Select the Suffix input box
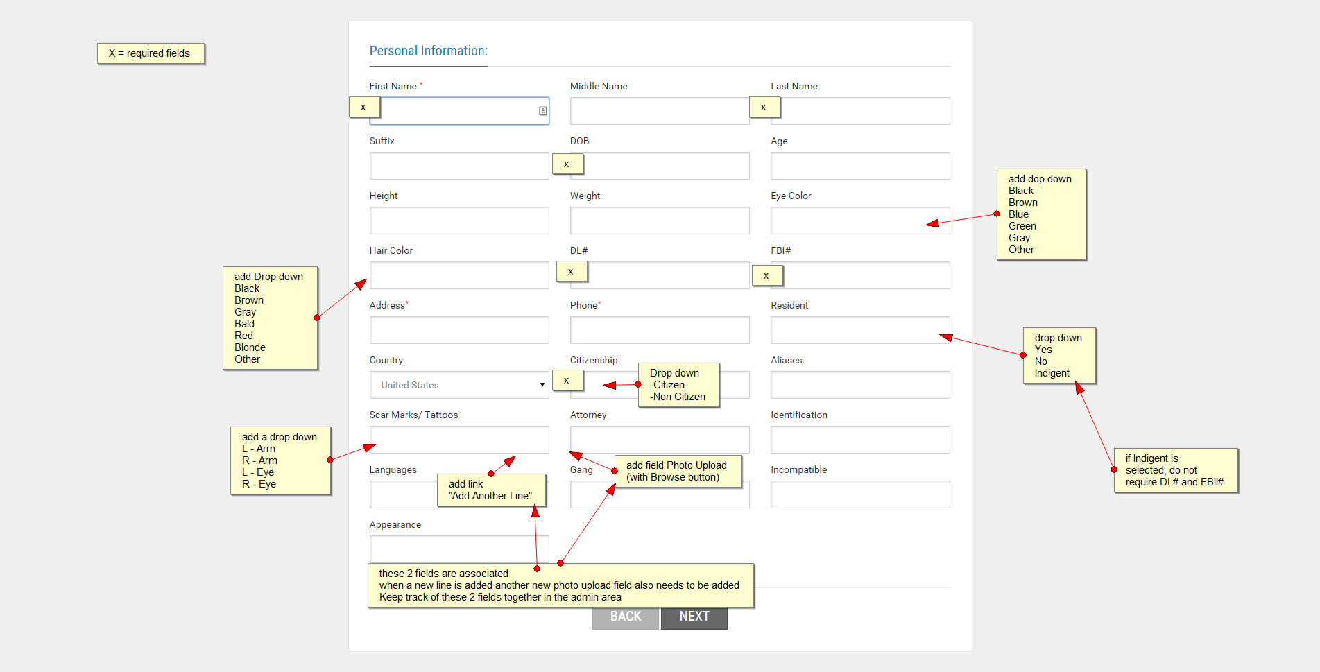 [x=459, y=166]
